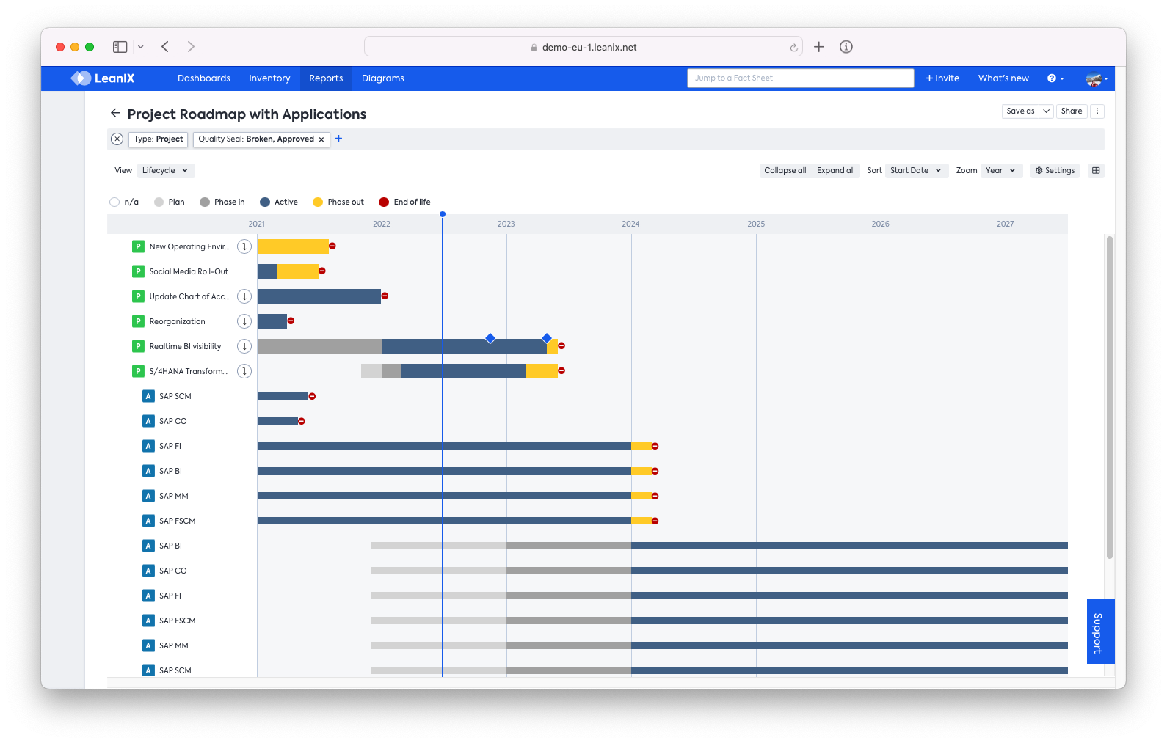Show the Safari info circle icon
1167x743 pixels.
(846, 47)
